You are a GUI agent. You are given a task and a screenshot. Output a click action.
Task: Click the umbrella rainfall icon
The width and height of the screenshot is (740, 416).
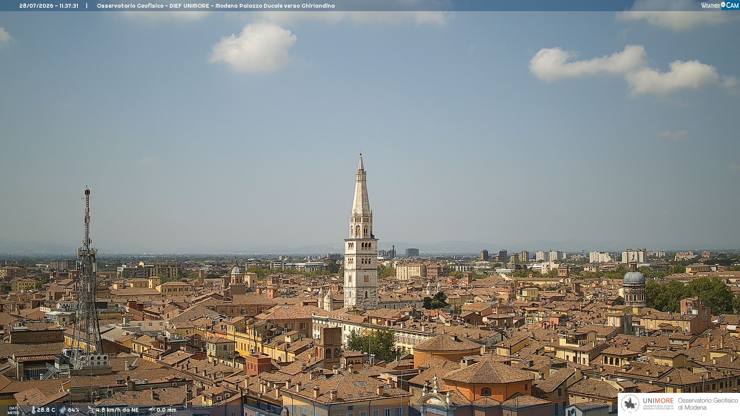click(x=152, y=410)
